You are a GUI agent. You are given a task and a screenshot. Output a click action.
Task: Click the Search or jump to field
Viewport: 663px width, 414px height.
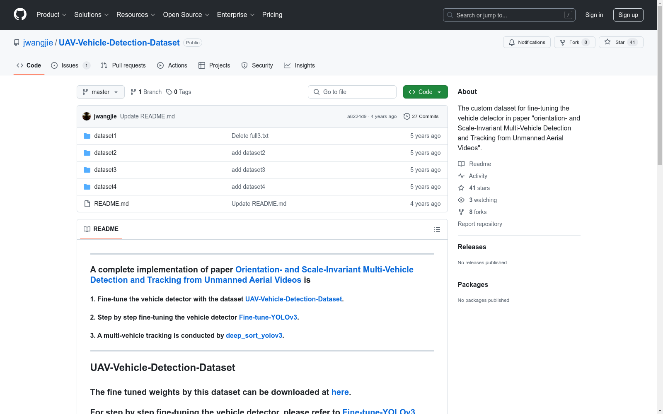coord(509,15)
